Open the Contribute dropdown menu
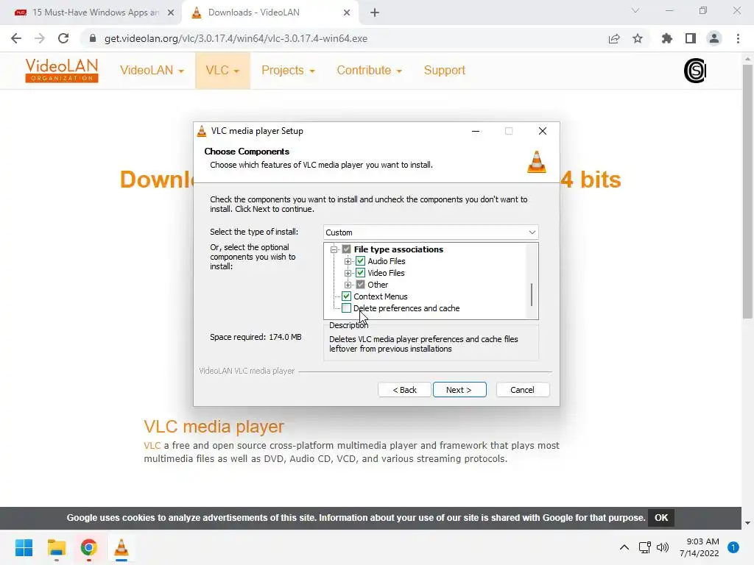This screenshot has height=565, width=754. click(370, 71)
